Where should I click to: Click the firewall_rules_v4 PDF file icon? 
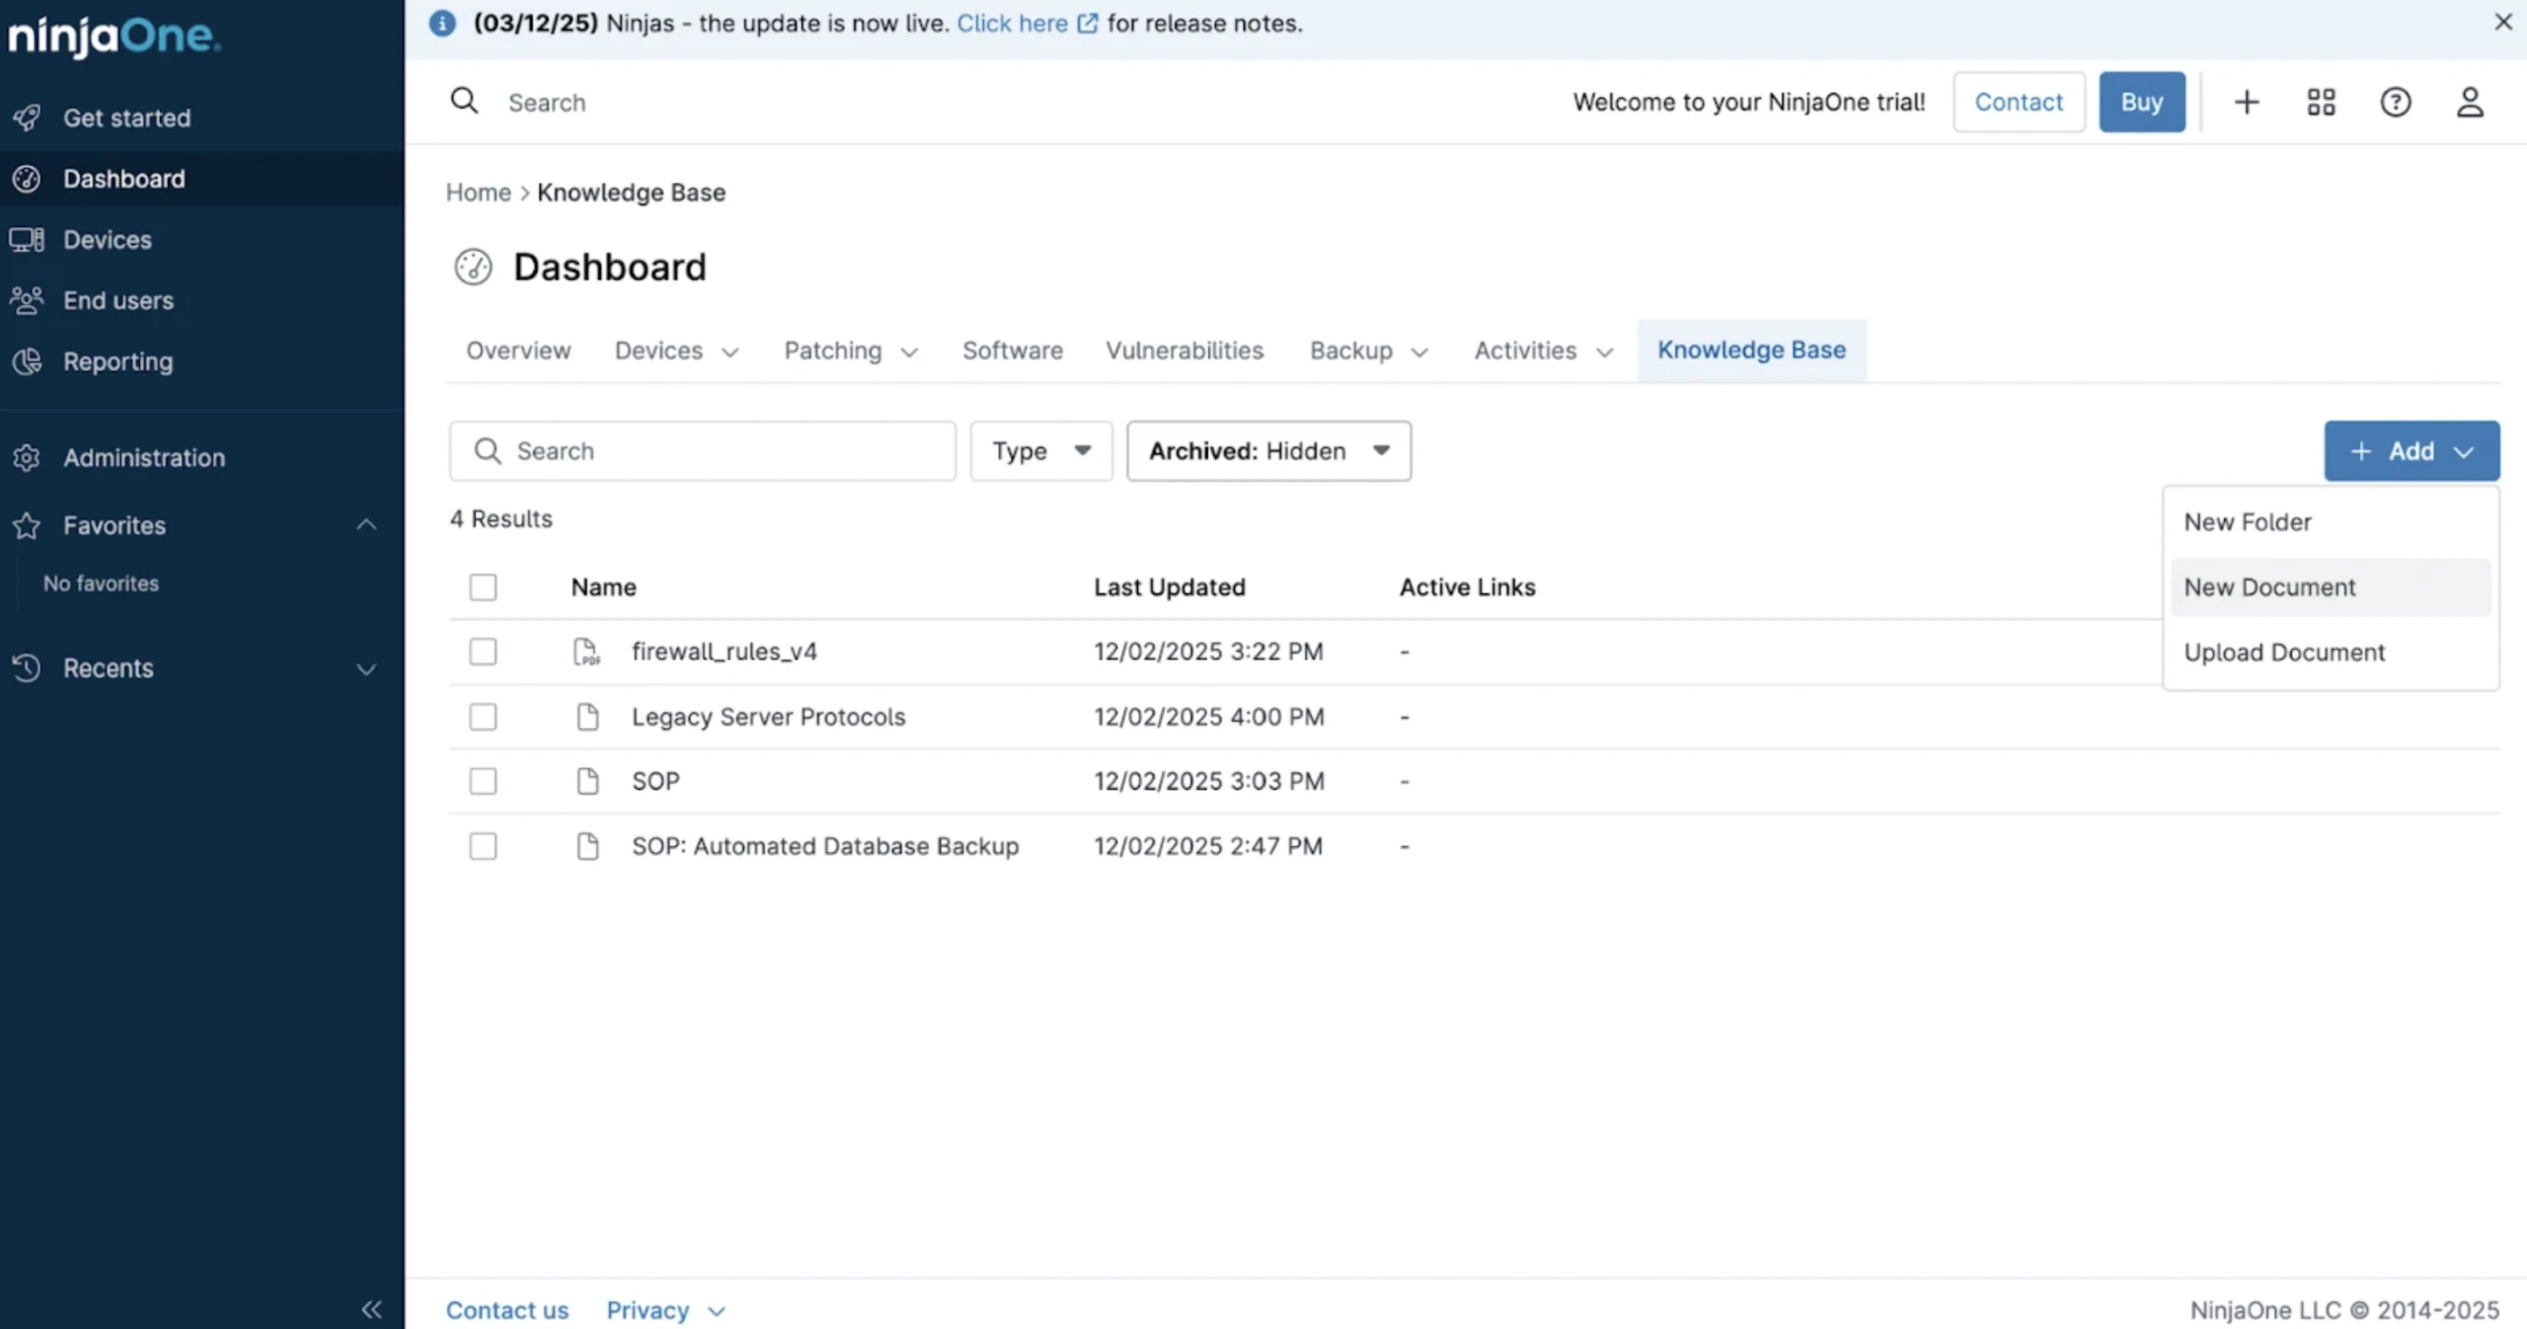pos(587,652)
